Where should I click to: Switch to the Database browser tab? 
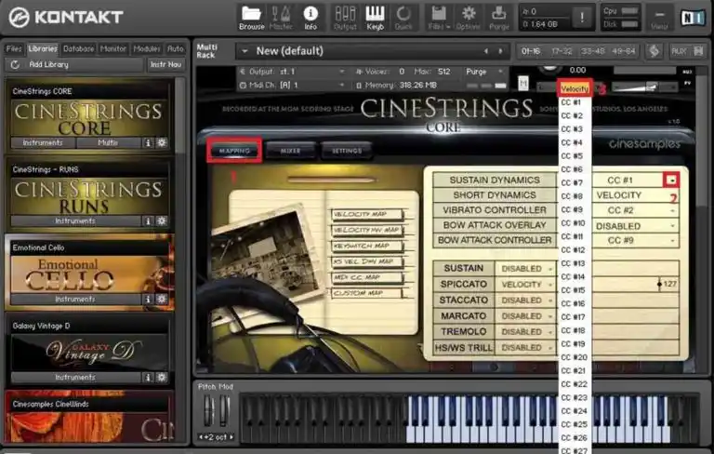(78, 48)
